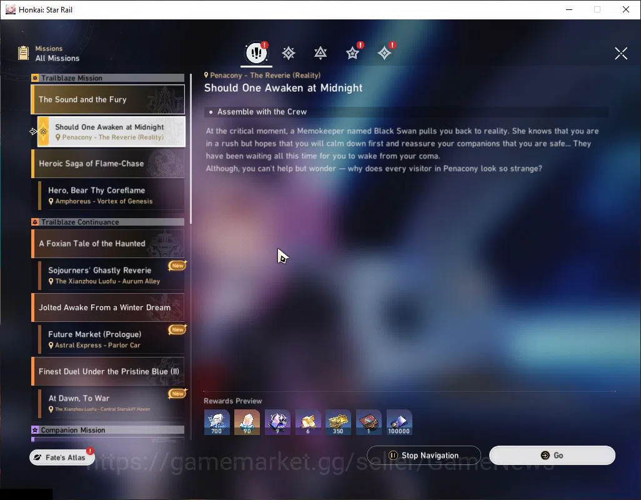Image resolution: width=641 pixels, height=500 pixels.
Task: View the 90 Stellar Jade reward icon
Action: pyautogui.click(x=247, y=422)
